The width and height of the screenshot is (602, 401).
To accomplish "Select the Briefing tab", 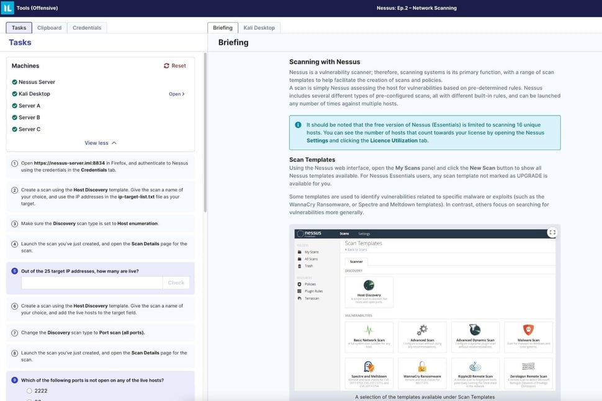I will tap(223, 28).
